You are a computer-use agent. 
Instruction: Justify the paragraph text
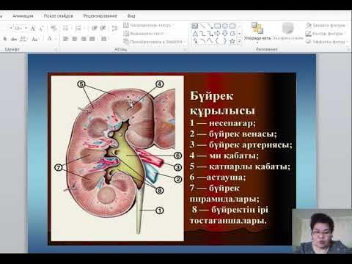[92, 39]
